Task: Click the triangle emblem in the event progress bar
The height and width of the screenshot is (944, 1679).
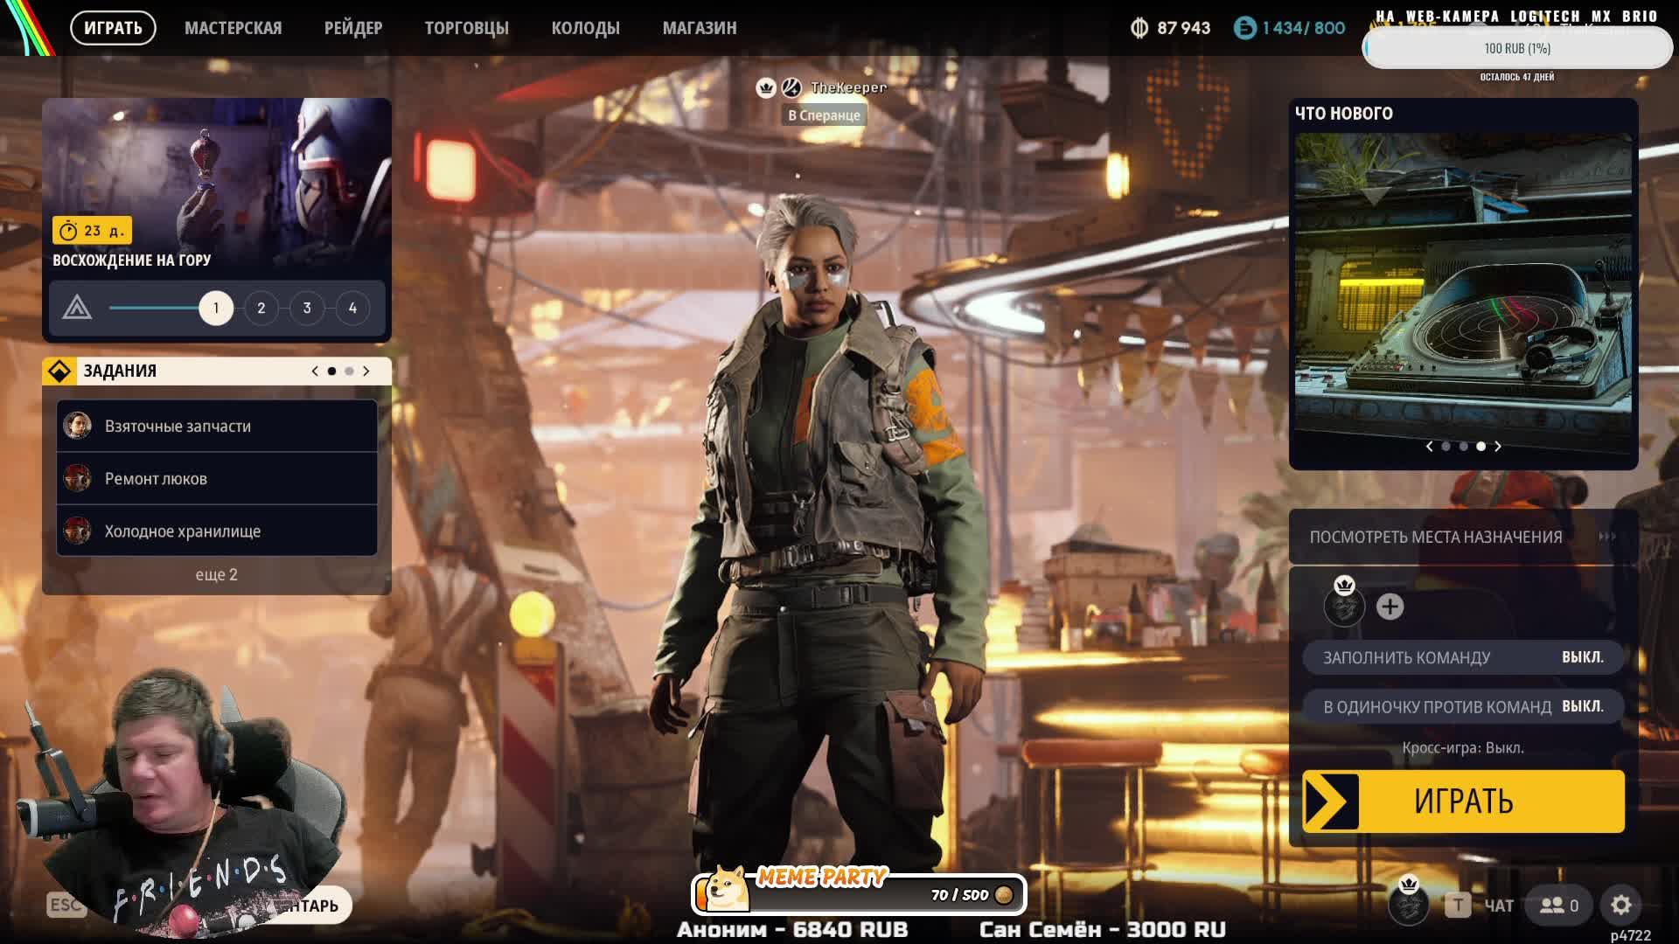Action: [x=77, y=308]
